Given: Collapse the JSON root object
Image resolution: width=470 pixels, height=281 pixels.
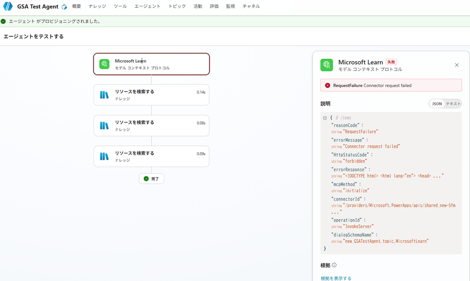Looking at the screenshot, I should (325, 118).
